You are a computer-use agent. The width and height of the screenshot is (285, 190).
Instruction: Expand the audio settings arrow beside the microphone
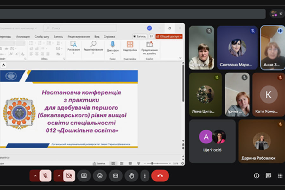35,176
